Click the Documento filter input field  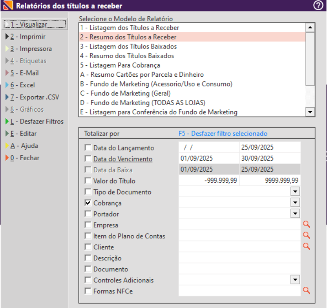(x=240, y=269)
